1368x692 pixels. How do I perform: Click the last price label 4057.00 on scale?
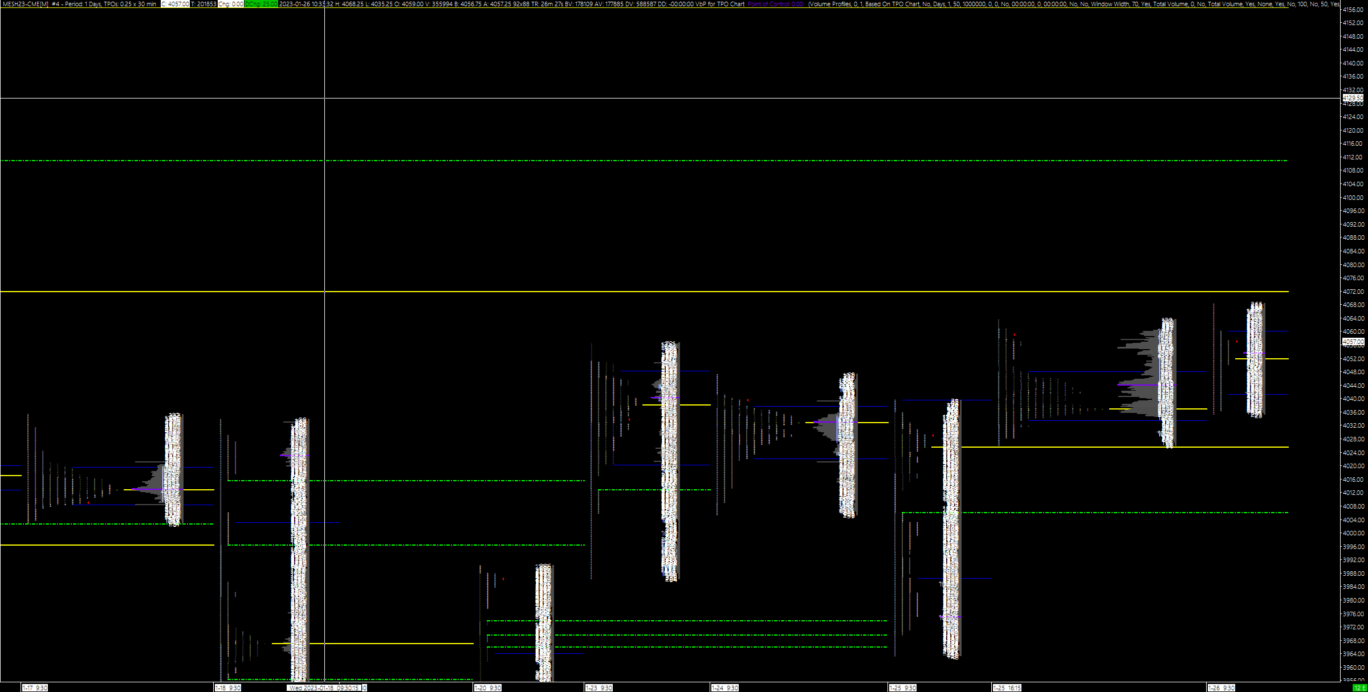point(1353,342)
